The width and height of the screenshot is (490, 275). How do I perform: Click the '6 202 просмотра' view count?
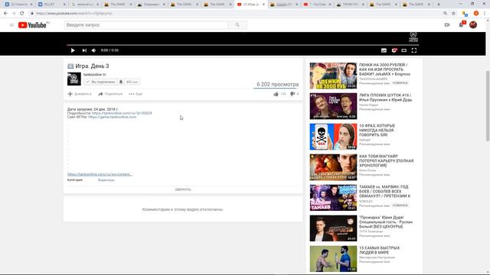tap(277, 84)
